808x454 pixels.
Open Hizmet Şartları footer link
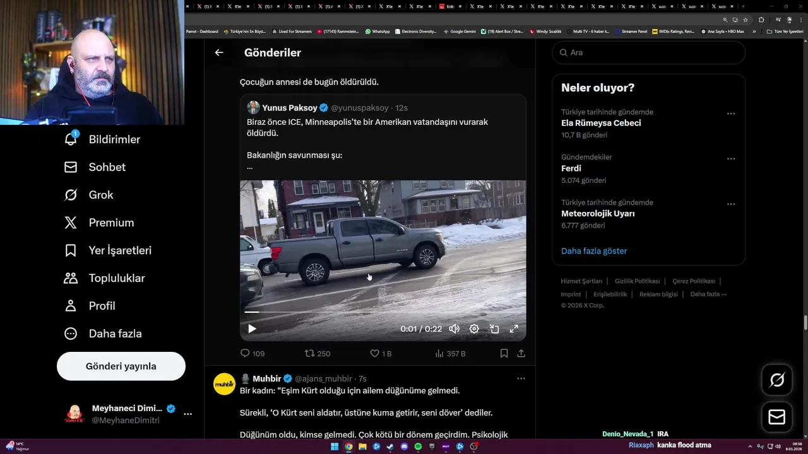(581, 281)
